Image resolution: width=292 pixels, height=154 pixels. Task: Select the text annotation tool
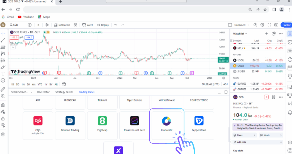pyautogui.click(x=3, y=74)
